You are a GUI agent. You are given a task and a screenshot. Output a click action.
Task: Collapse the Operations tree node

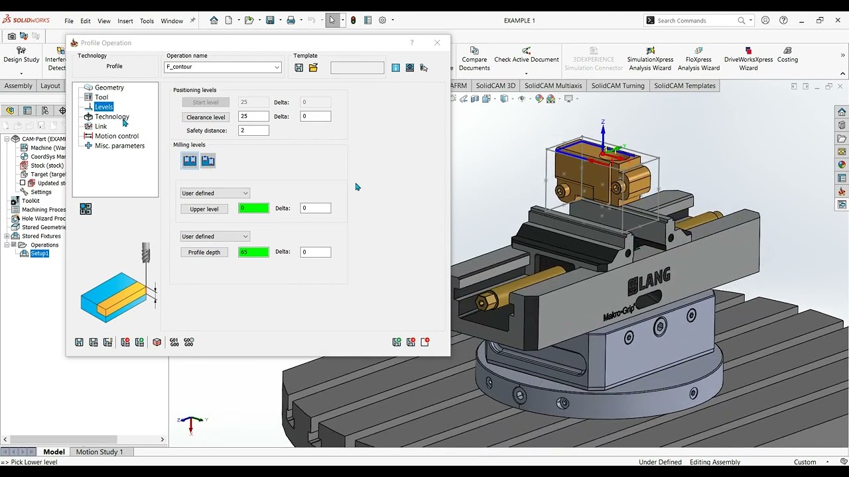point(7,245)
